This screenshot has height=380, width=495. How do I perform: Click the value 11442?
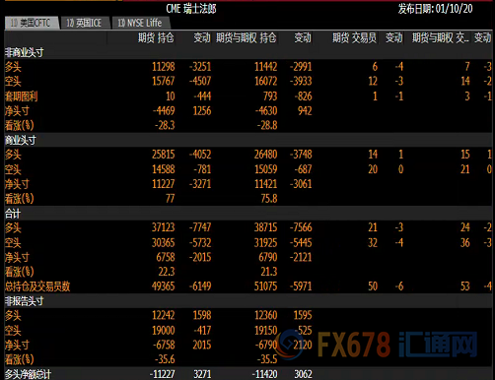pos(266,67)
